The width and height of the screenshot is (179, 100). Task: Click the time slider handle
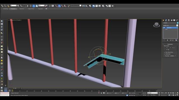(x=15, y=88)
